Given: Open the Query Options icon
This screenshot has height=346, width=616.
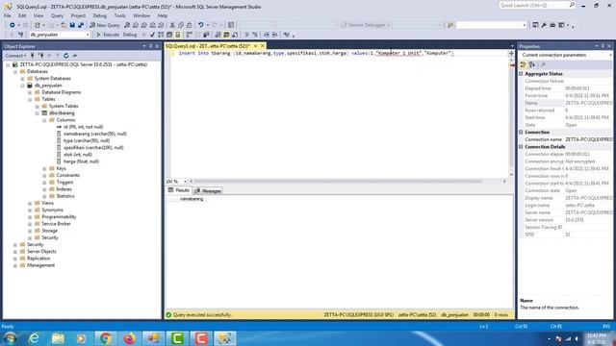Looking at the screenshot, I should (169, 35).
